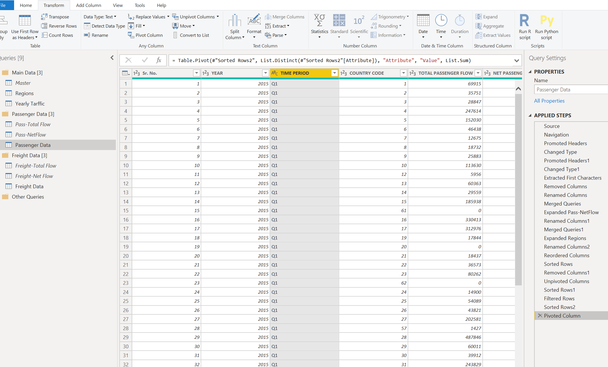The width and height of the screenshot is (608, 367).
Task: Click the Scientific icon
Action: click(x=359, y=20)
